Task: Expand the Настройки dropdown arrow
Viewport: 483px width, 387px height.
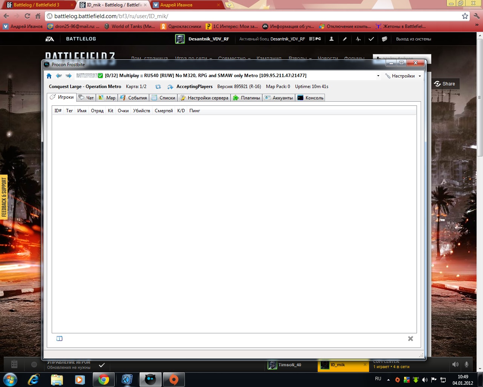Action: tap(420, 76)
